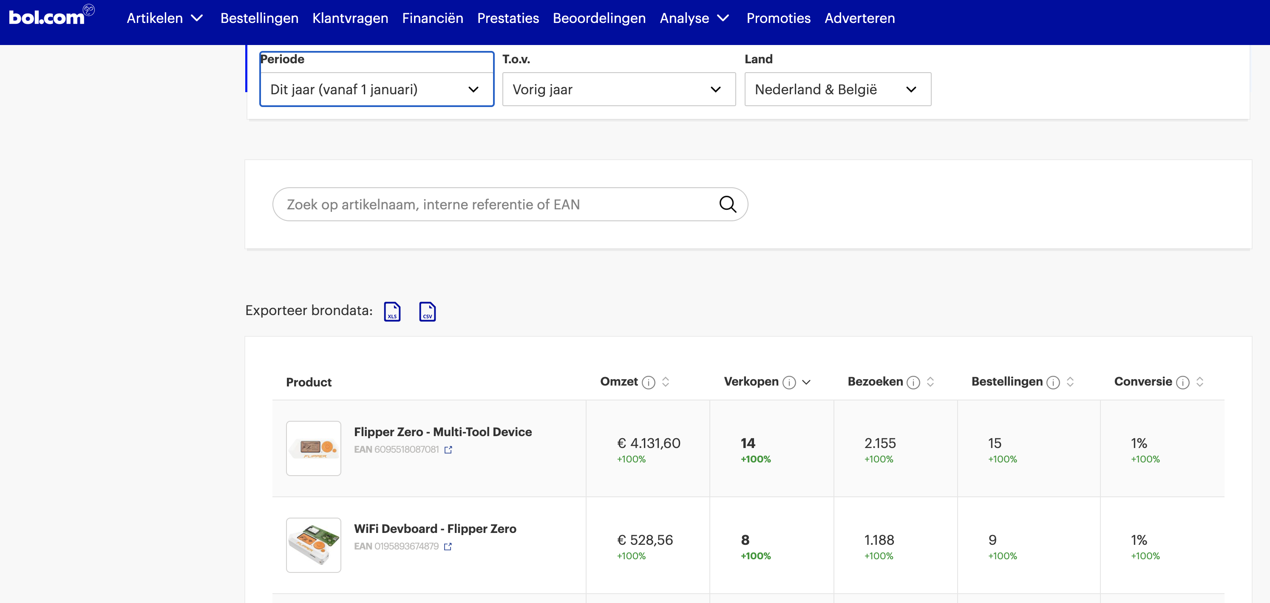Open Klantvragen page
This screenshot has width=1270, height=603.
pyautogui.click(x=350, y=18)
